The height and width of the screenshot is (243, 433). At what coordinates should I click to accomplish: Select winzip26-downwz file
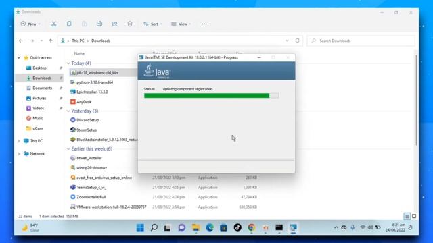click(92, 168)
